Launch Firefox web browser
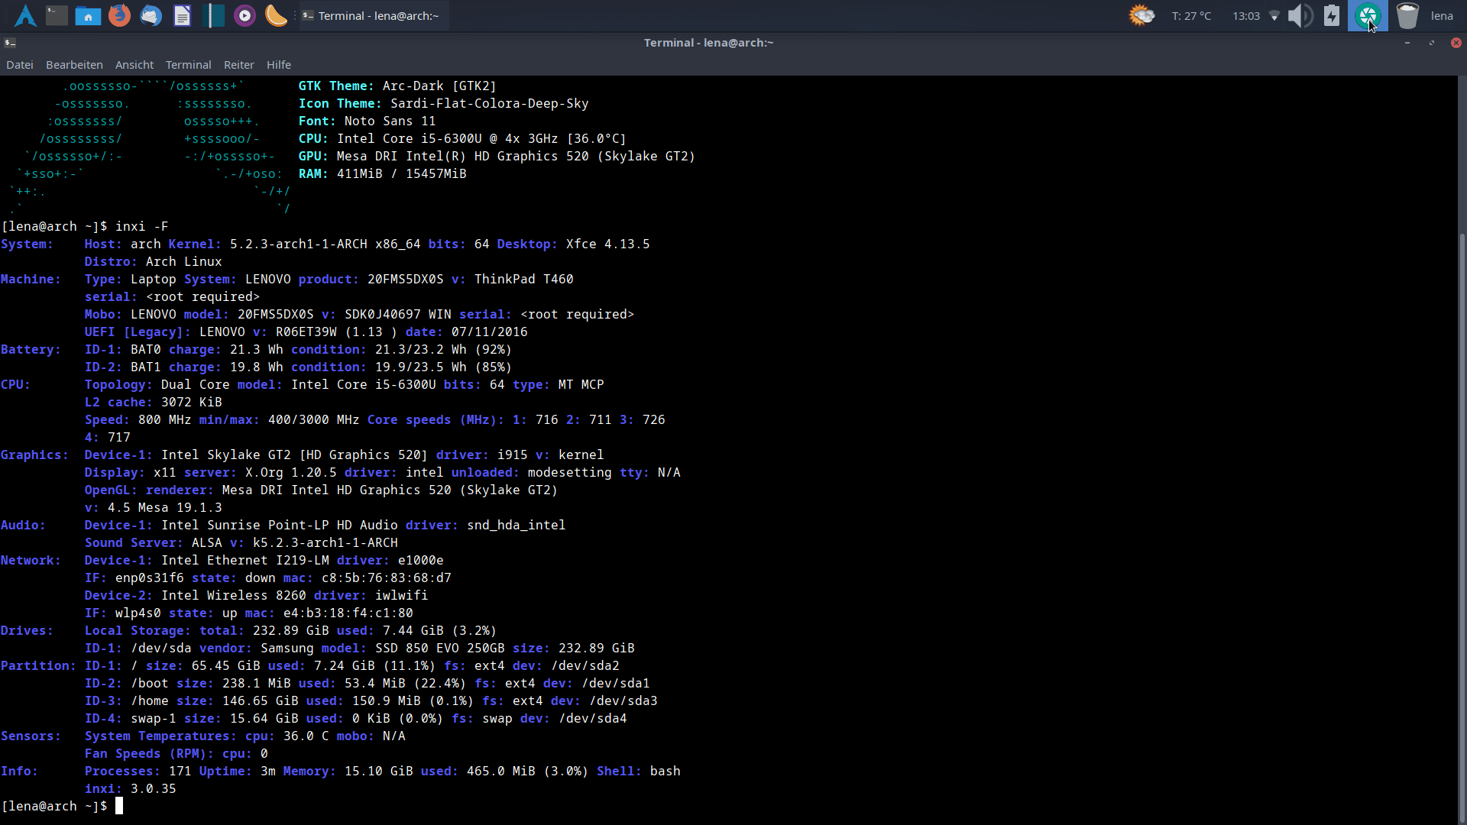Image resolution: width=1467 pixels, height=825 pixels. tap(119, 15)
